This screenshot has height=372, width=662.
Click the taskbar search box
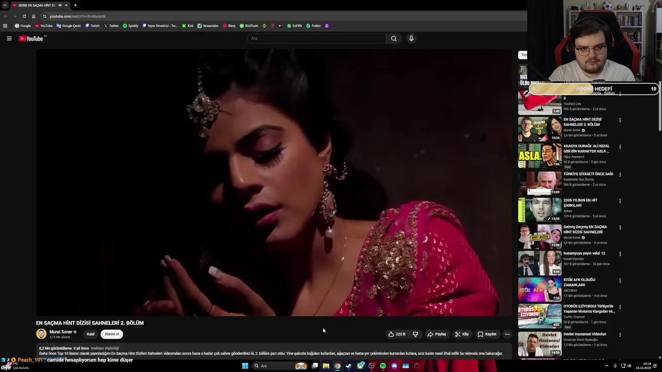(x=280, y=366)
